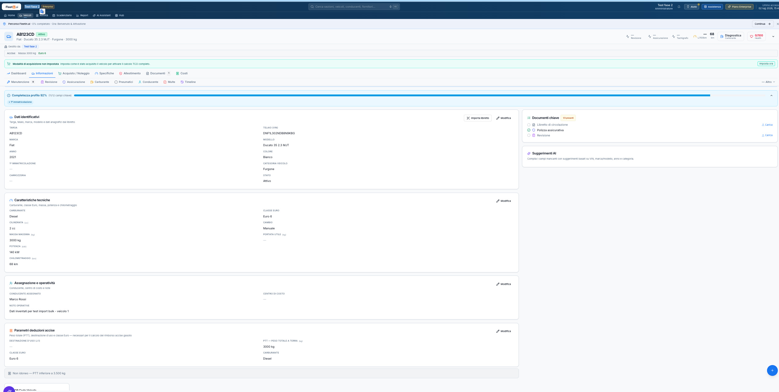
Task: Click the translate overlay icon
Action: 42,11
